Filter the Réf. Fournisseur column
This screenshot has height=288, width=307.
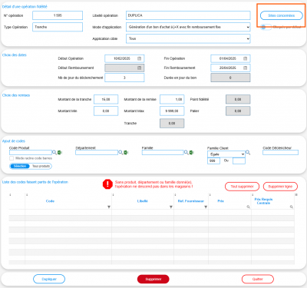[206, 207]
